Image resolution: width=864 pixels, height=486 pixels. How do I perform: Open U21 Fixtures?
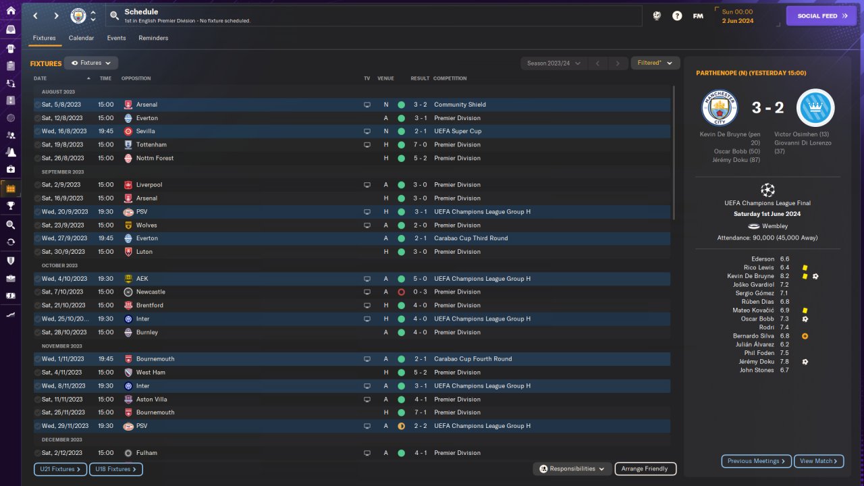[x=60, y=469]
